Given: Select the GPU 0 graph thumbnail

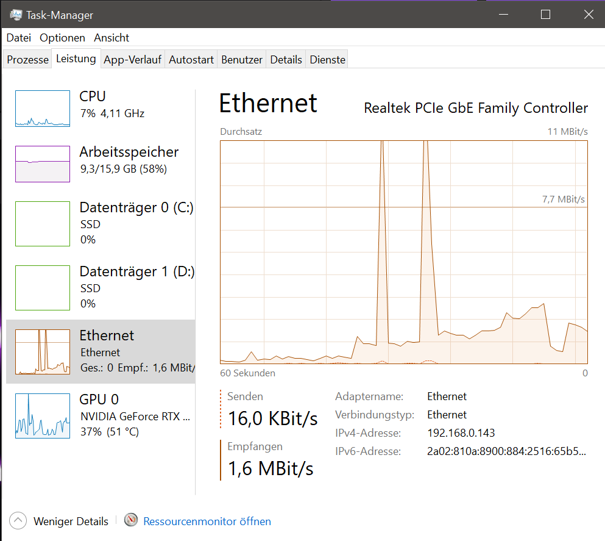Looking at the screenshot, I should tap(43, 416).
